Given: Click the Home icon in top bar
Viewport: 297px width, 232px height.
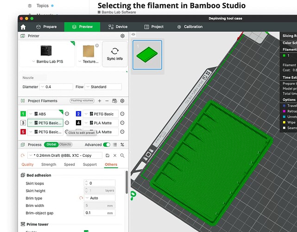Looking at the screenshot, I should (23, 27).
